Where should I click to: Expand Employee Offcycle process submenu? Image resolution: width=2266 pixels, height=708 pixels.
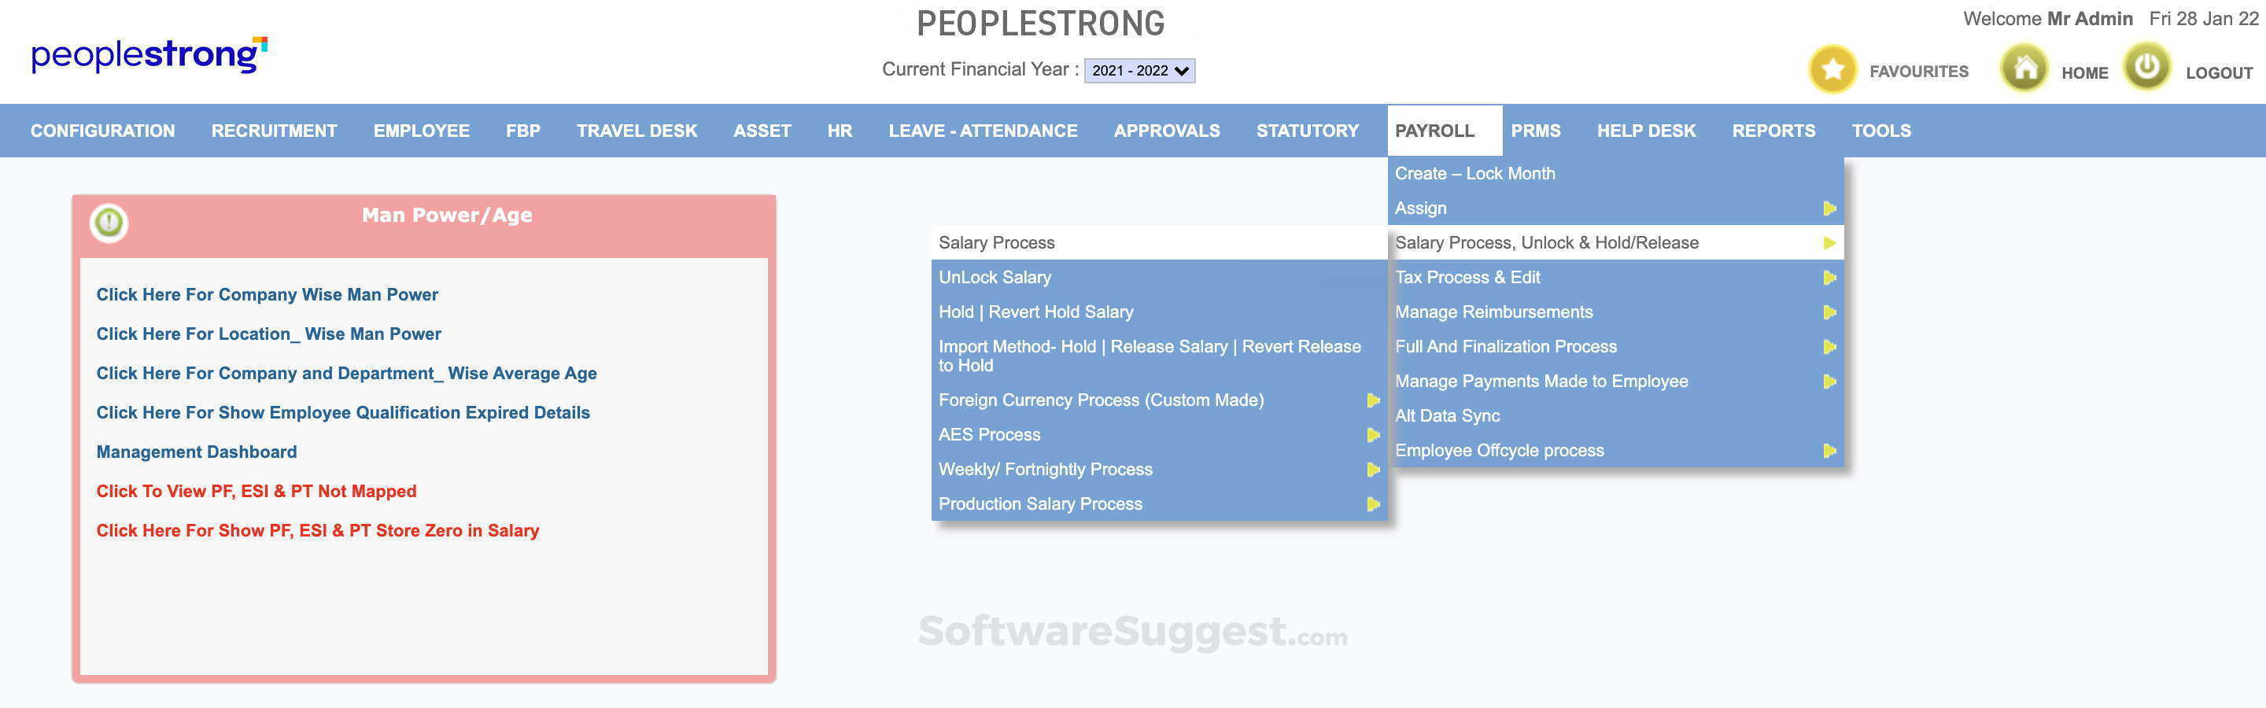point(1829,452)
